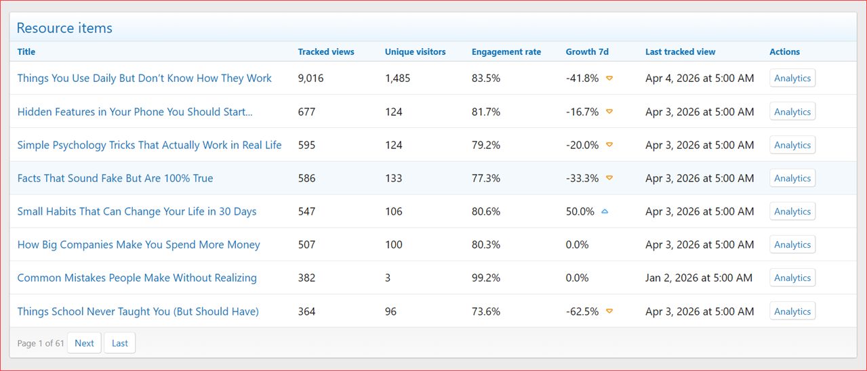
Task: Open 'Small Habits That Can Change' resource link
Action: [137, 211]
